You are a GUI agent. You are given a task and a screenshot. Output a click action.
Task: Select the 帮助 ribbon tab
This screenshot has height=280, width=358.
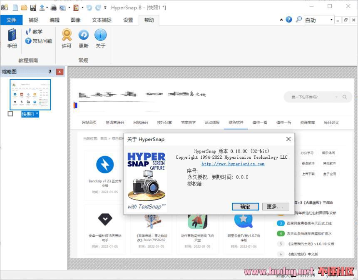tap(149, 20)
